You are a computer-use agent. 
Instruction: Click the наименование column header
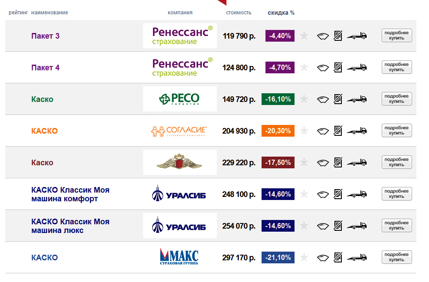coord(49,13)
